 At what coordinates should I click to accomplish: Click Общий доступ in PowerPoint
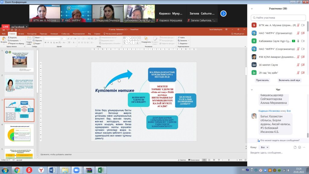(x=238, y=34)
